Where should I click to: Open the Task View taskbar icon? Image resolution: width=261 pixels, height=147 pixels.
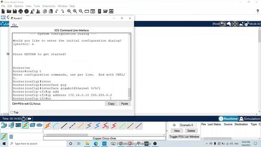pyautogui.click(x=79, y=143)
